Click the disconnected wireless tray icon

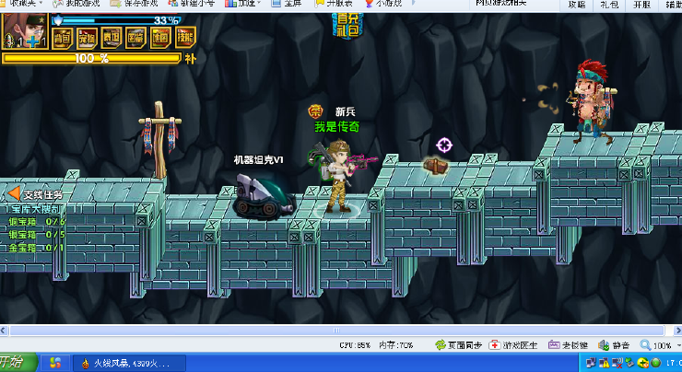point(617,363)
